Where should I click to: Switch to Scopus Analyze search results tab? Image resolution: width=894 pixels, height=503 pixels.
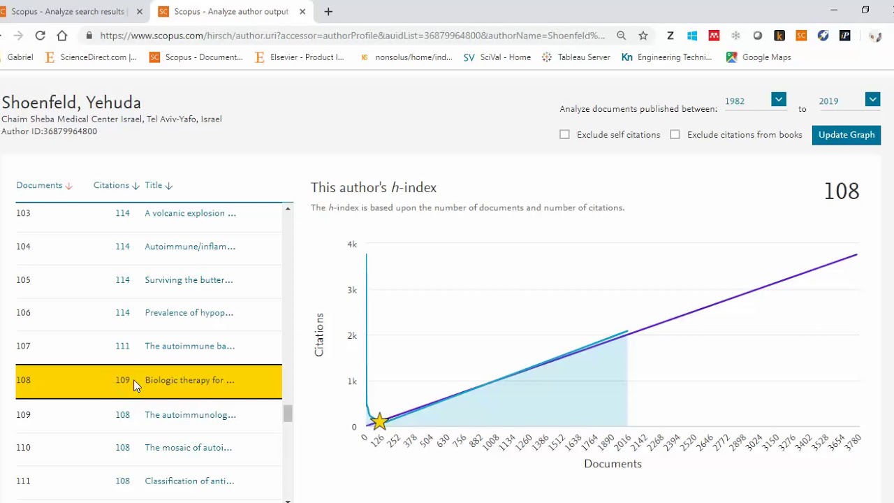click(x=68, y=11)
